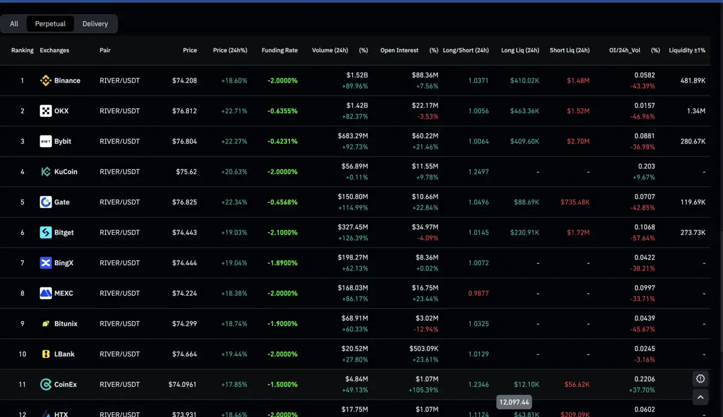The height and width of the screenshot is (417, 723).
Task: Open the alert settings badge icon
Action: click(700, 378)
